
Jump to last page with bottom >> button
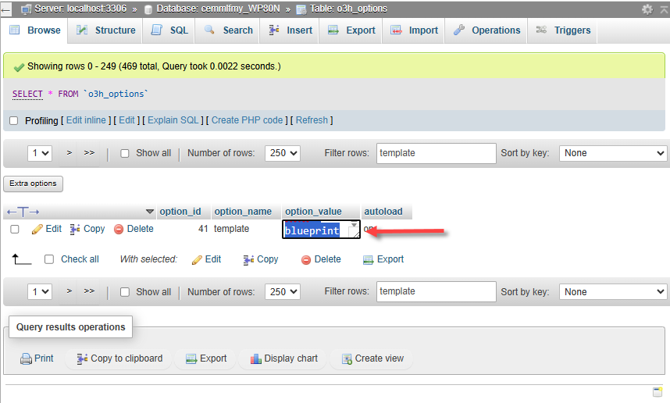point(89,292)
